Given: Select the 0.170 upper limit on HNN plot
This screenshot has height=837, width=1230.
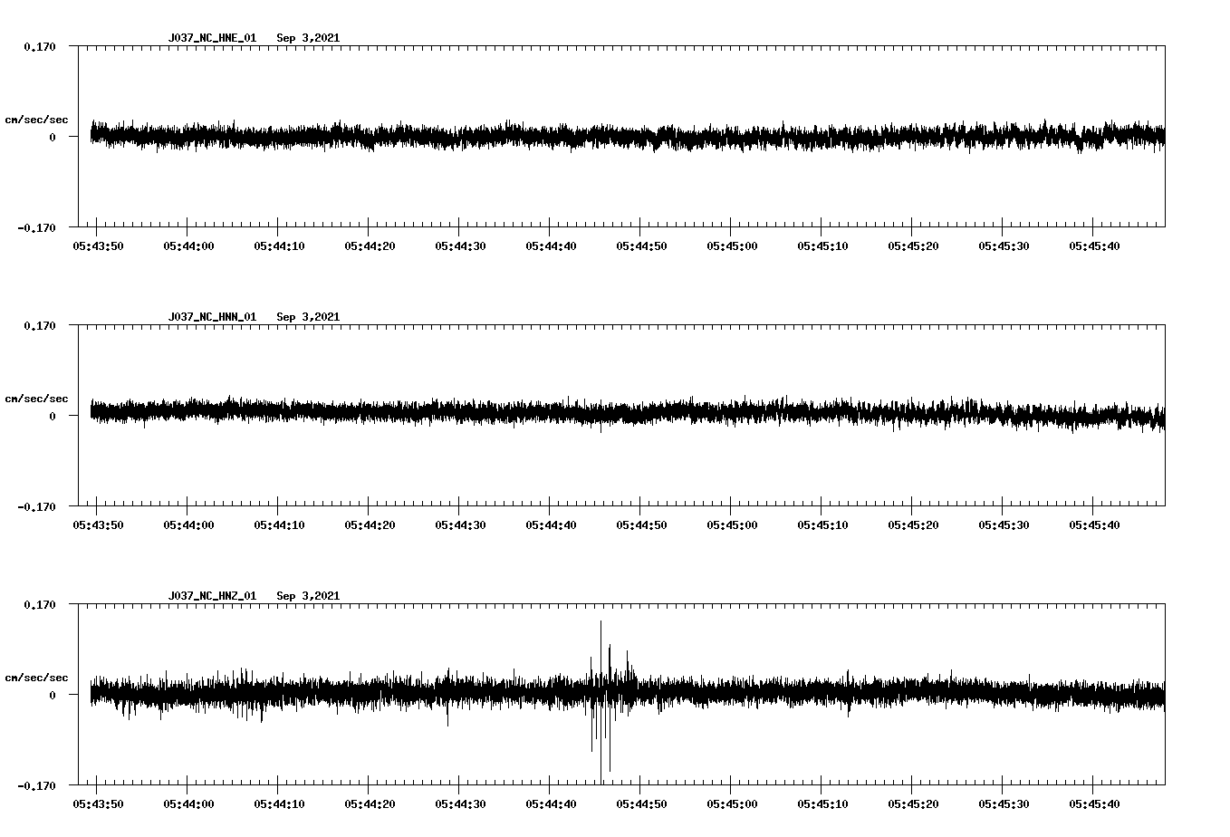Looking at the screenshot, I should [39, 325].
